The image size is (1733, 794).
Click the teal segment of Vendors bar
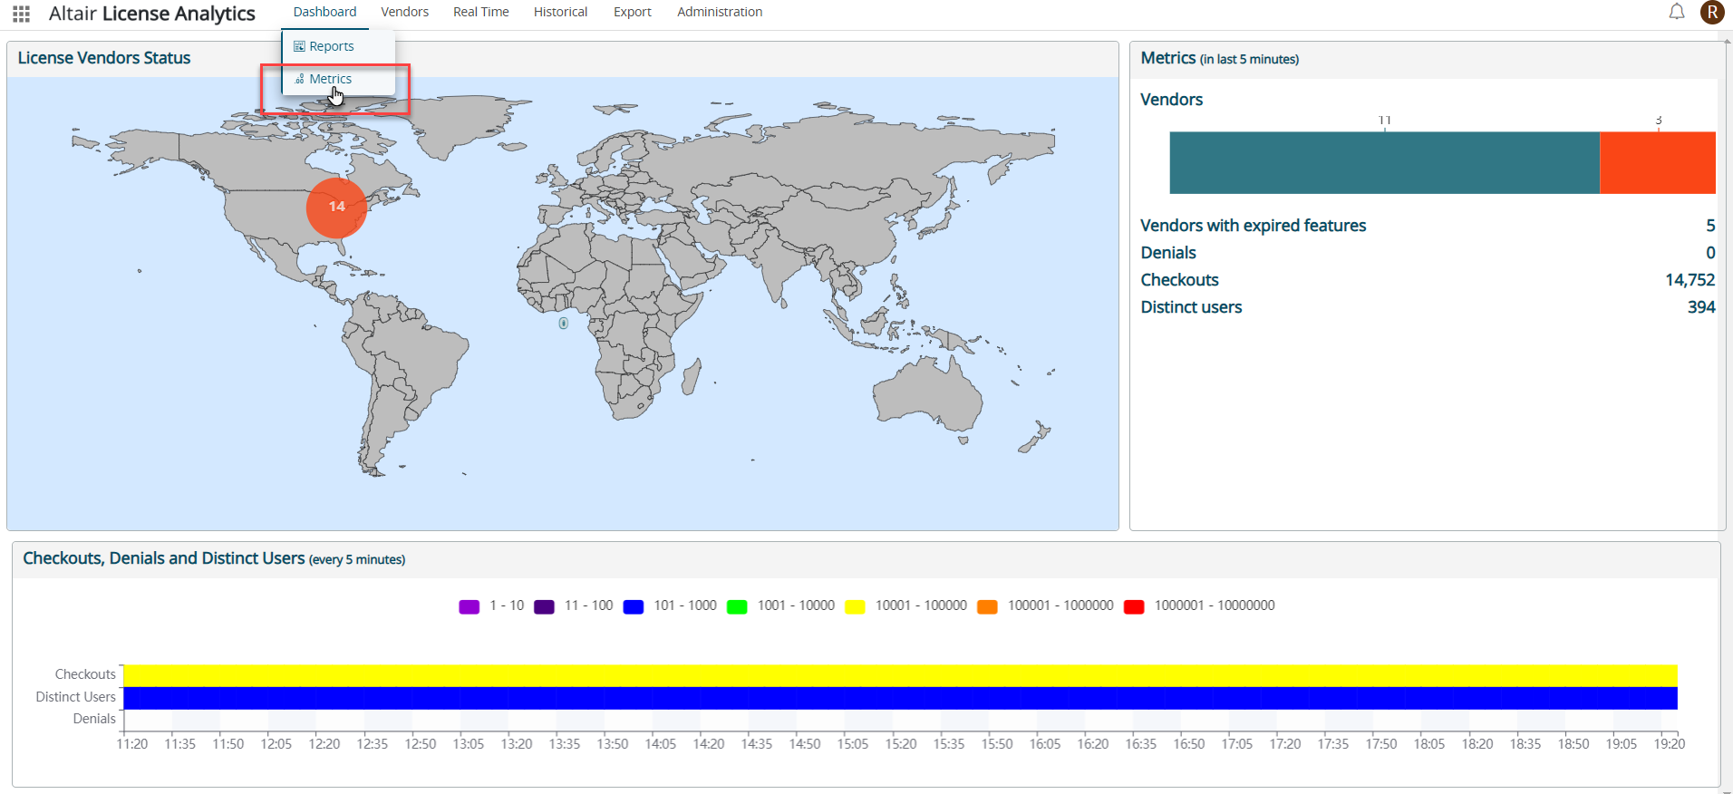click(1384, 163)
